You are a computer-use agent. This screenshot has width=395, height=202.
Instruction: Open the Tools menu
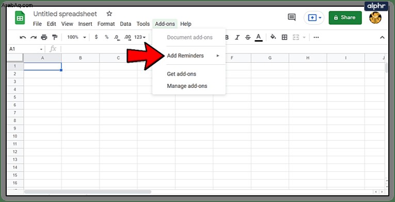point(143,24)
